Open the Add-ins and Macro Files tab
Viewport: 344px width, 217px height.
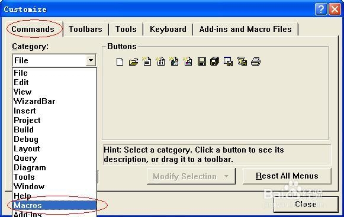click(x=246, y=29)
